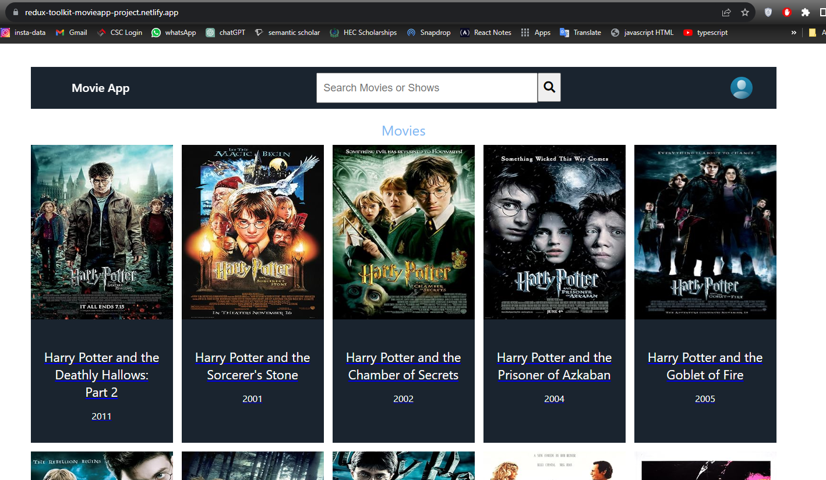The width and height of the screenshot is (826, 480).
Task: Bookmark this page with star icon
Action: [745, 12]
